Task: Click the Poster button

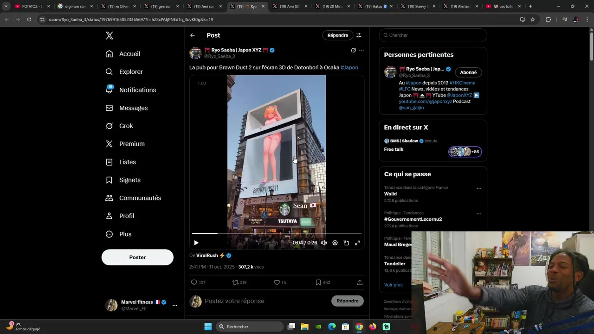Action: coord(137,257)
